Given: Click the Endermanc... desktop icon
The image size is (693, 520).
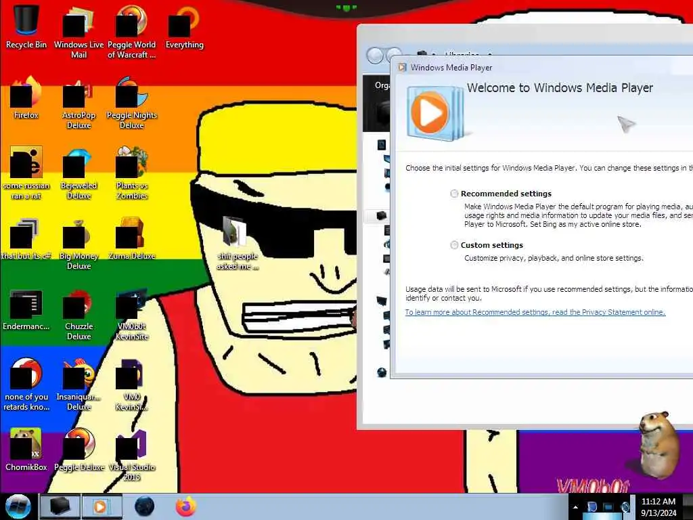Looking at the screenshot, I should pyautogui.click(x=26, y=309).
